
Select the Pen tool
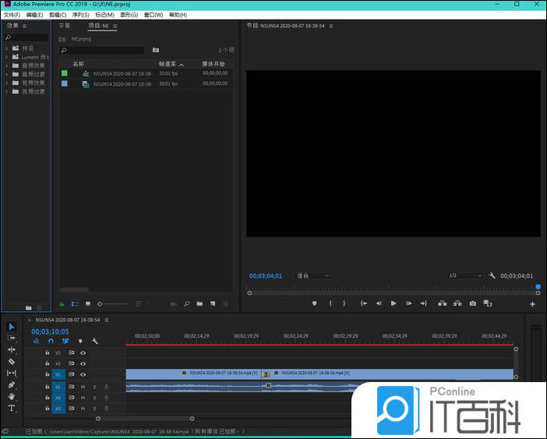(12, 385)
